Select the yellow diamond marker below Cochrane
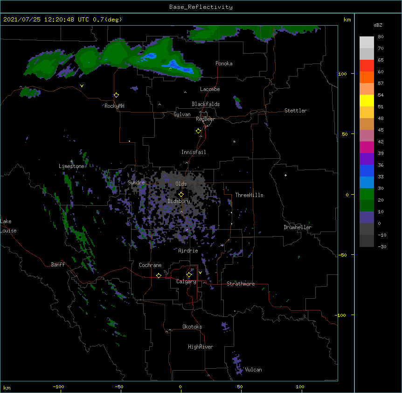The image size is (402, 393). [x=159, y=275]
